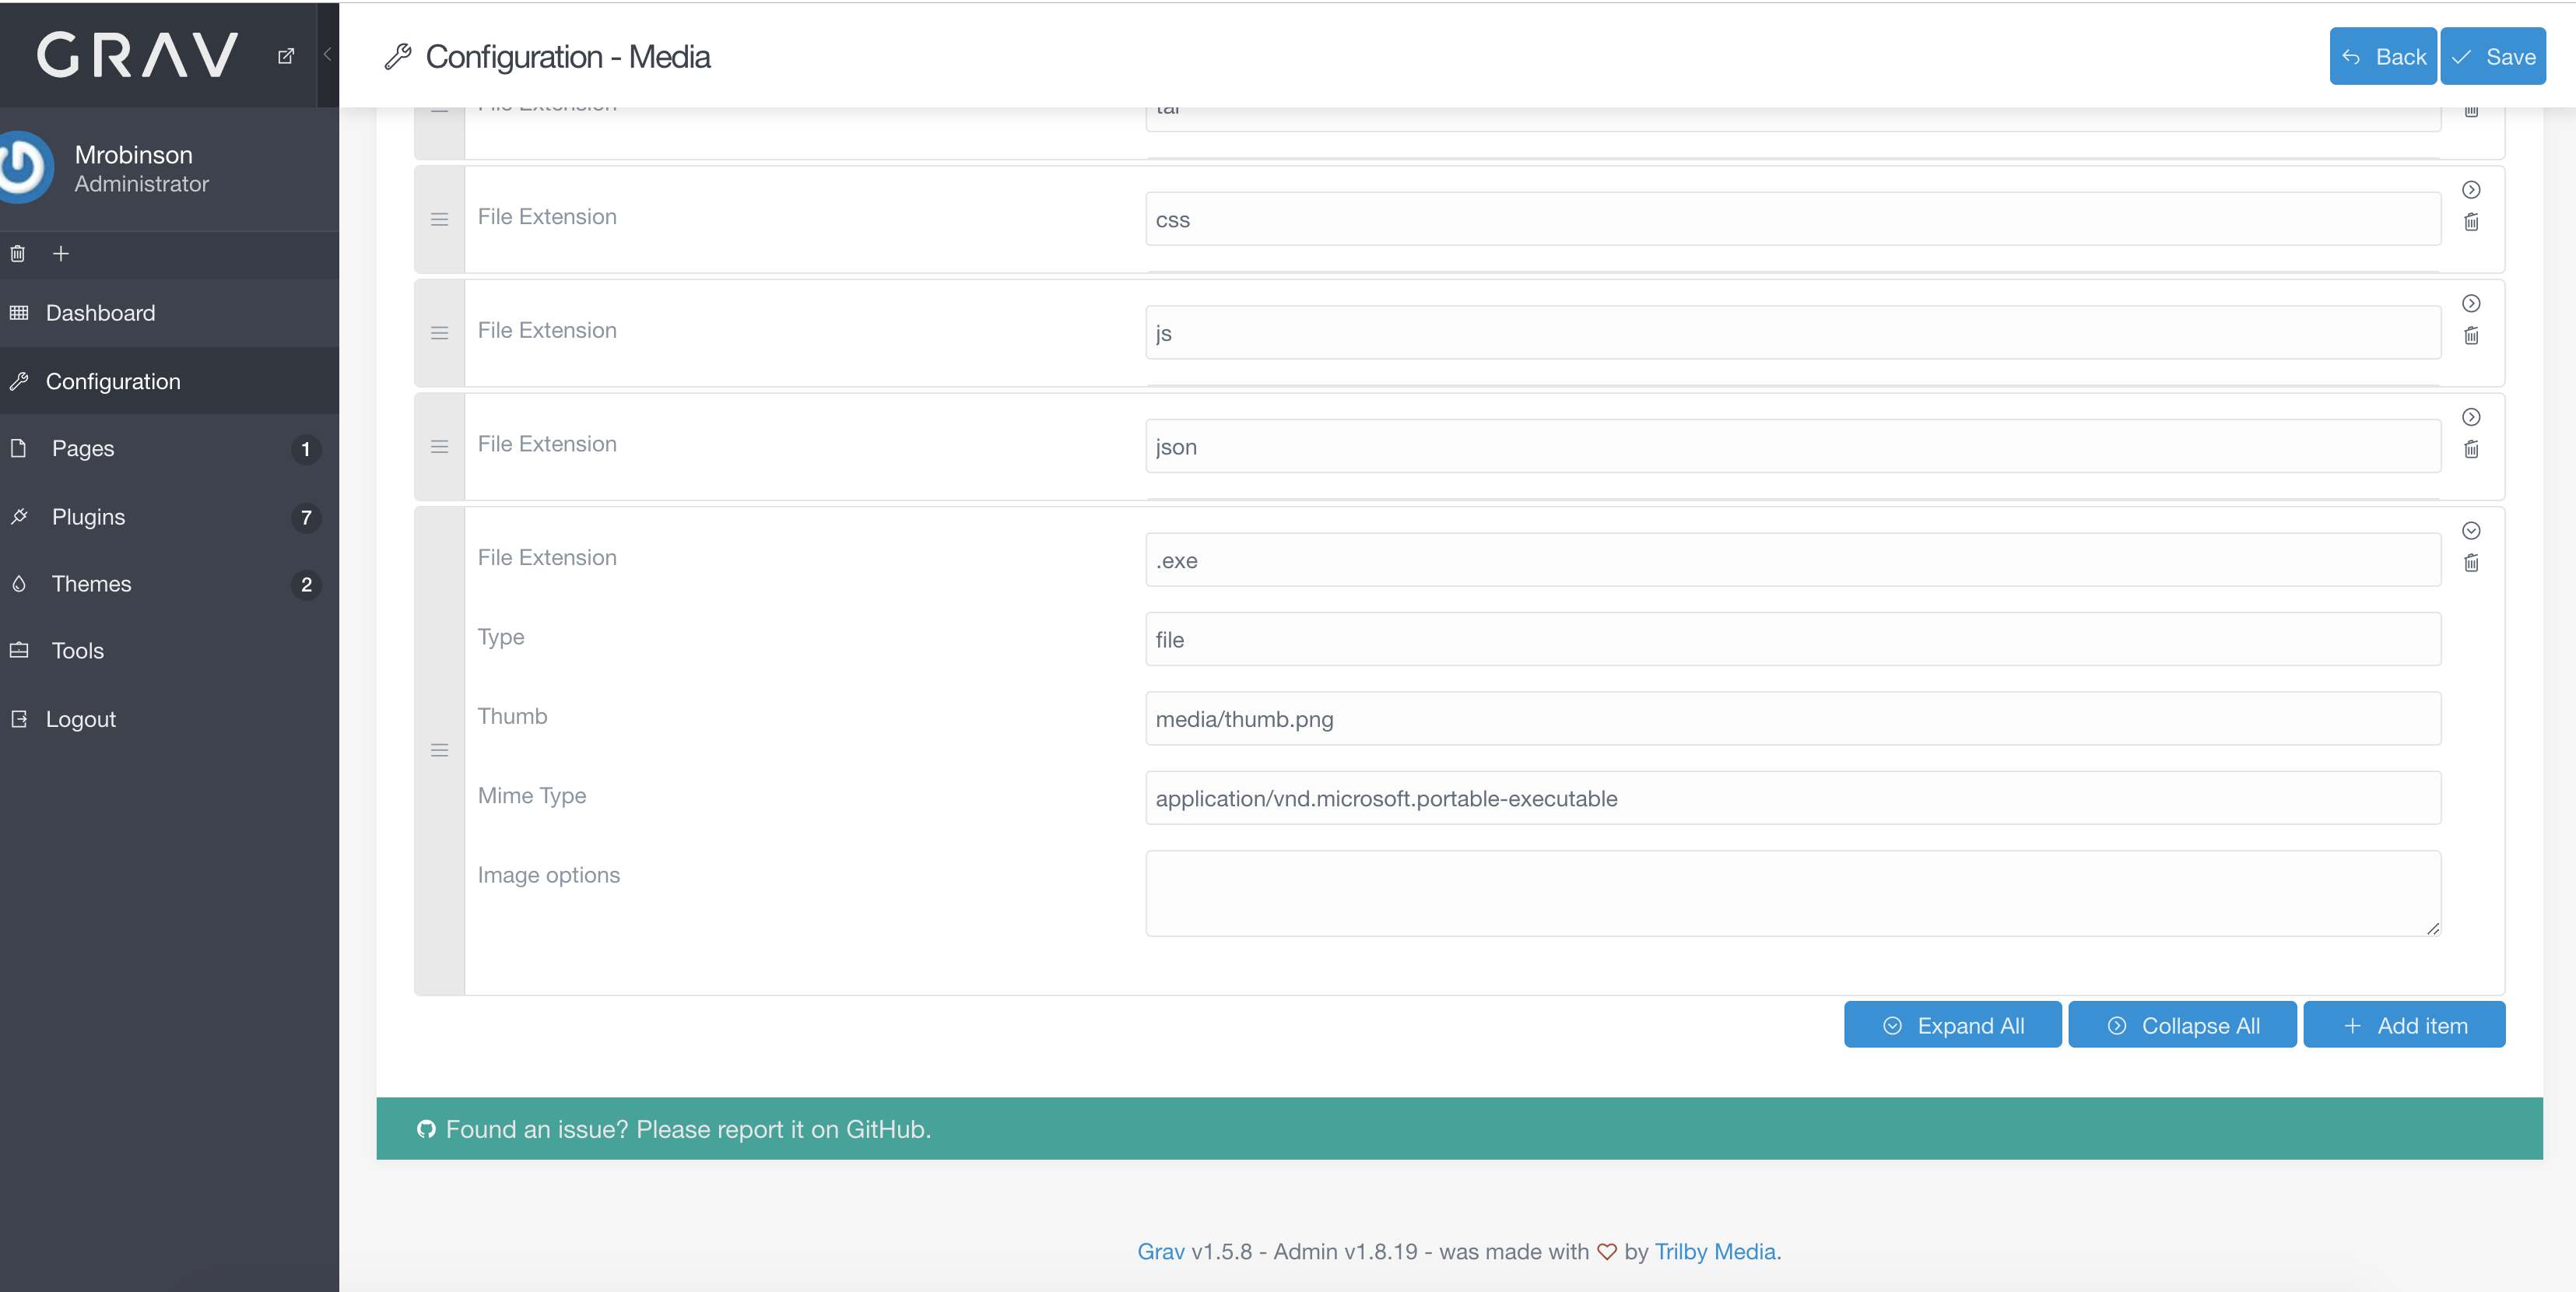The width and height of the screenshot is (2576, 1292).
Task: Click the Image options text area
Action: [1792, 893]
